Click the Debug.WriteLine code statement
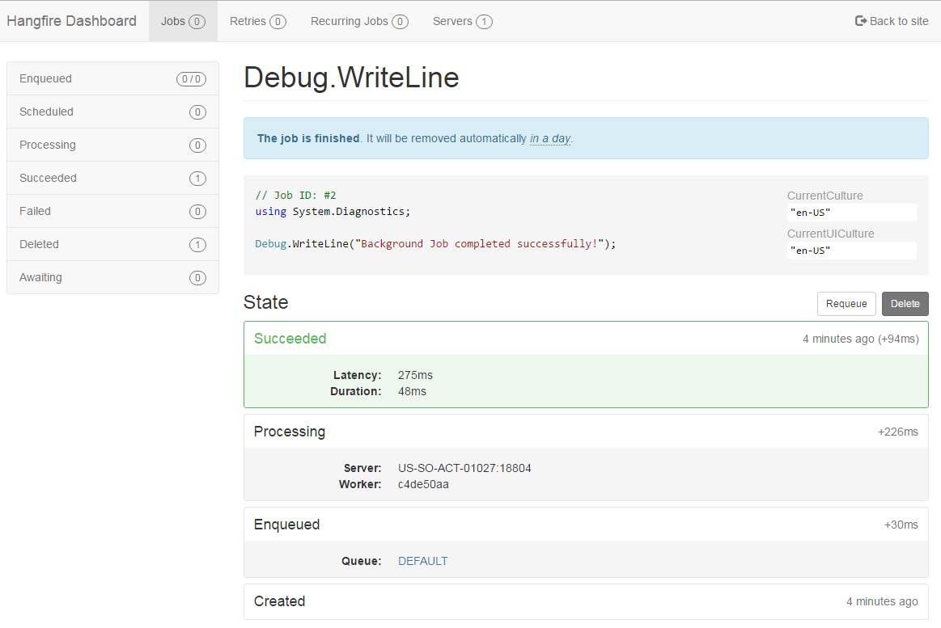This screenshot has height=628, width=941. (435, 244)
